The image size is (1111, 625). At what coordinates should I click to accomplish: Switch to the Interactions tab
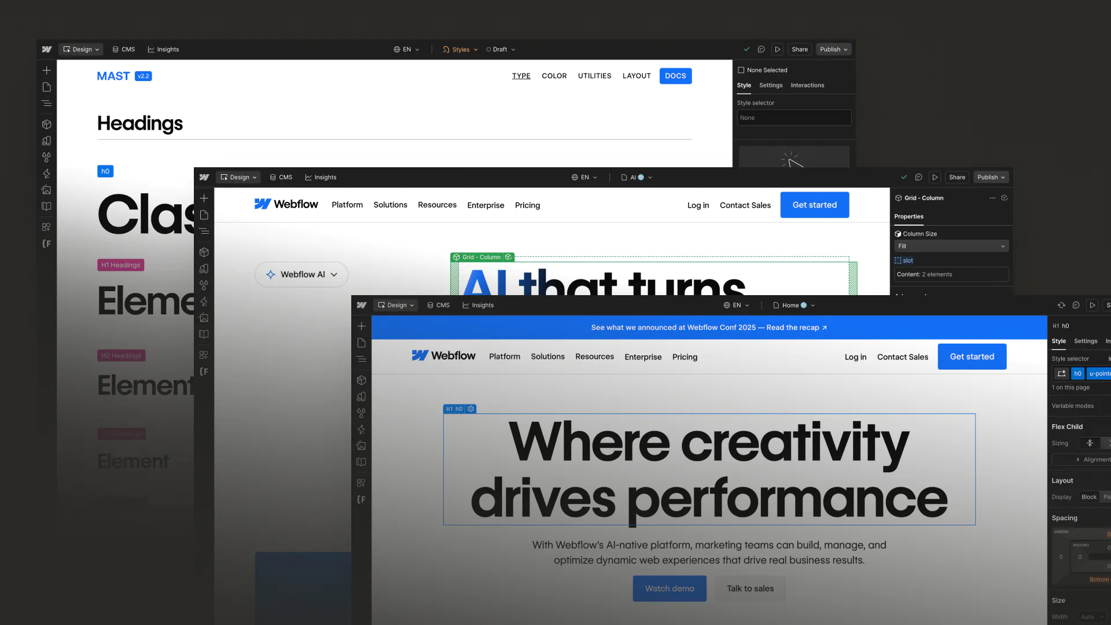[x=807, y=86]
